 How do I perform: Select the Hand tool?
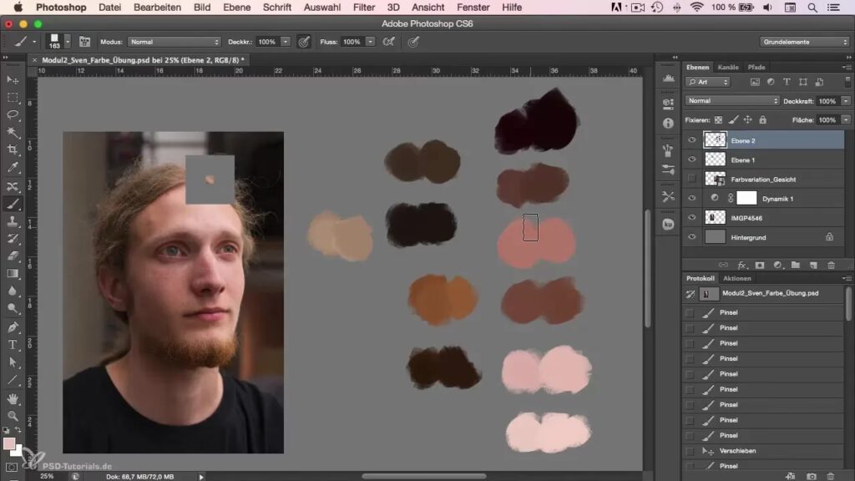tap(13, 398)
